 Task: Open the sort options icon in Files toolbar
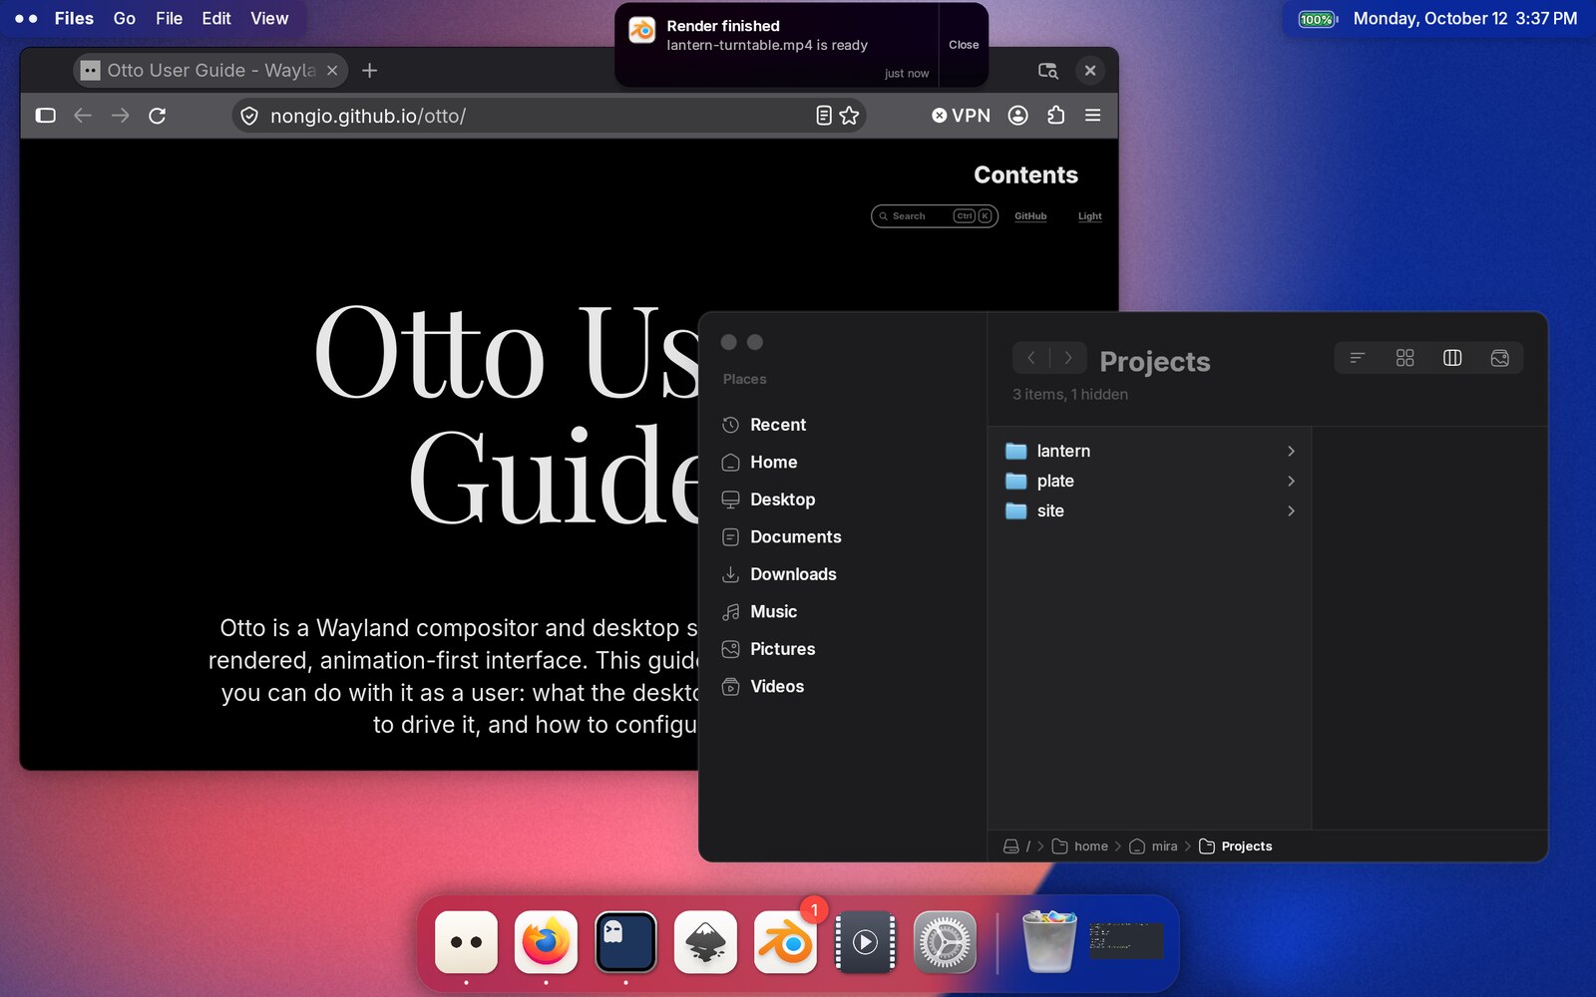point(1357,358)
